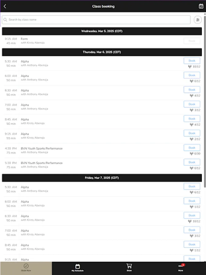This screenshot has height=275, width=206.
Task: Book the 5:30 AM Alpha class on Thursday
Action: (192, 61)
